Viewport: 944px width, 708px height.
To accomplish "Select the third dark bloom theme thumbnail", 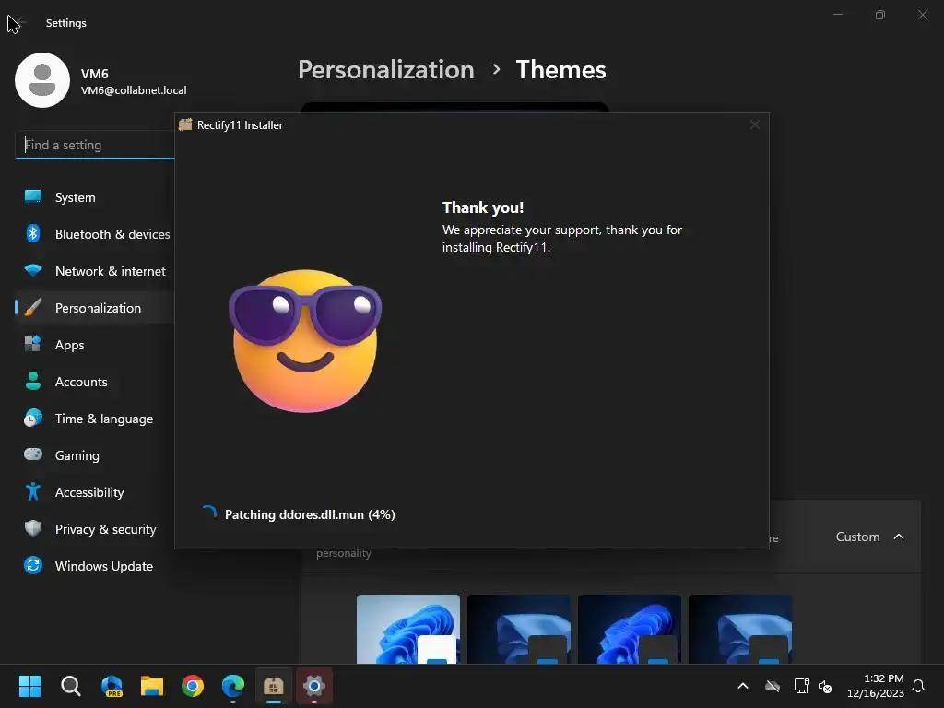I will tap(630, 629).
